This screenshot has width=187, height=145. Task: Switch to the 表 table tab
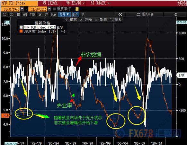(83, 14)
